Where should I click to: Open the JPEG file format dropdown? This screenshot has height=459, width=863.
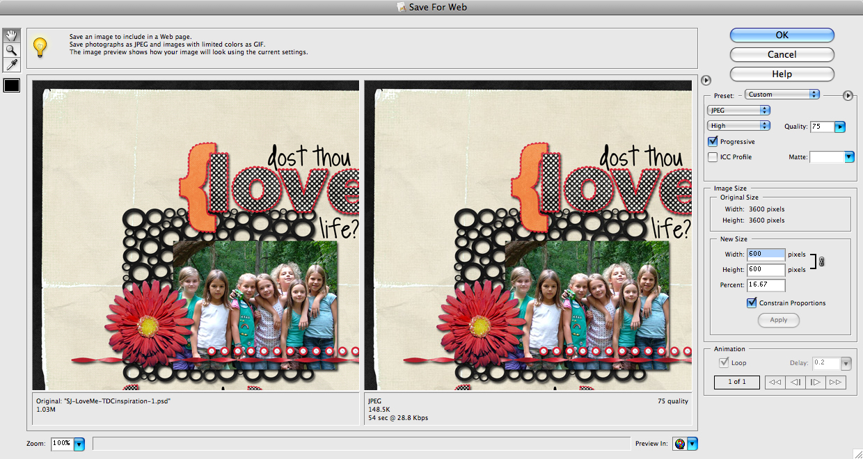(x=738, y=110)
